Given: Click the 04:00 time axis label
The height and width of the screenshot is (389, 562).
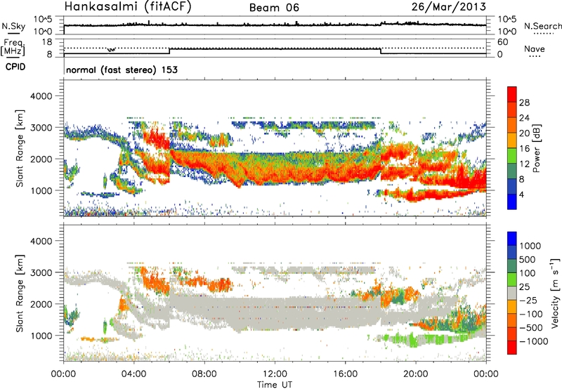Looking at the screenshot, I should (x=133, y=374).
